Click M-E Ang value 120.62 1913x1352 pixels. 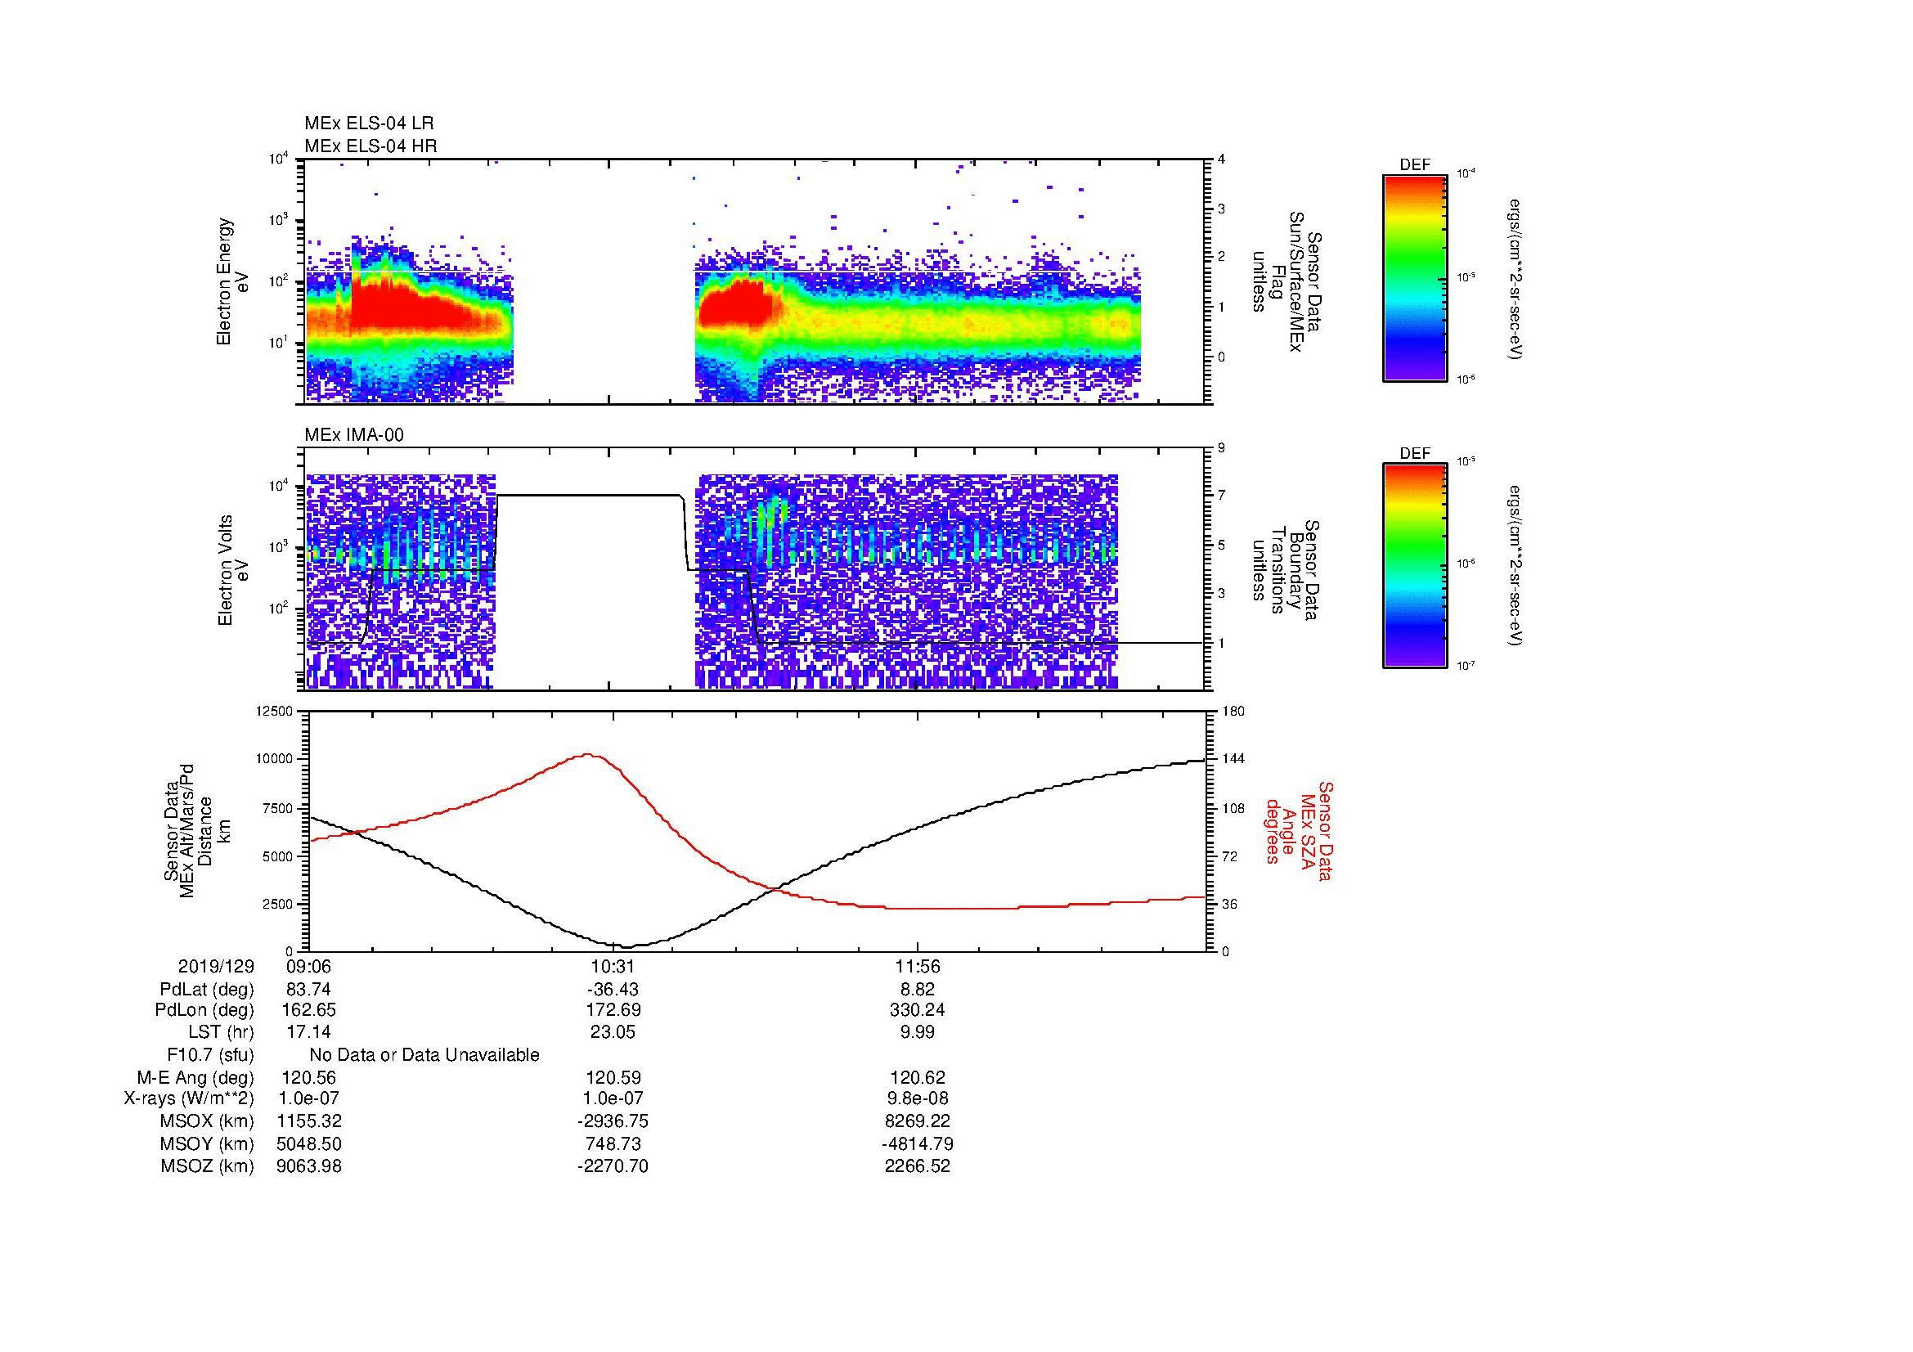918,1077
